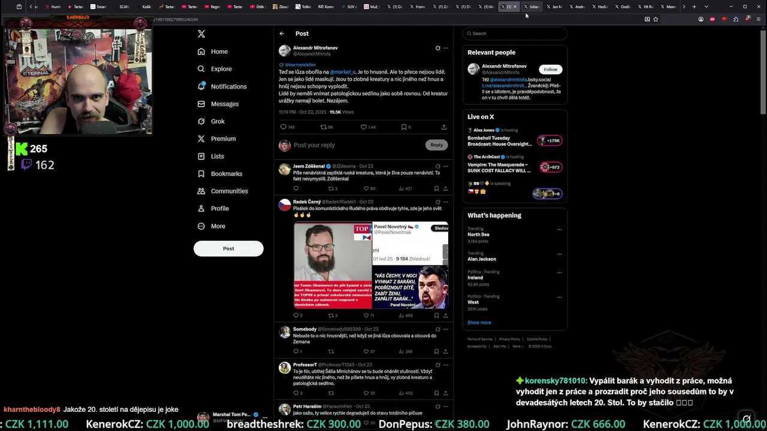
Task: Open The ArchCast Vampire: The Masquerade space
Action: [x=514, y=165]
